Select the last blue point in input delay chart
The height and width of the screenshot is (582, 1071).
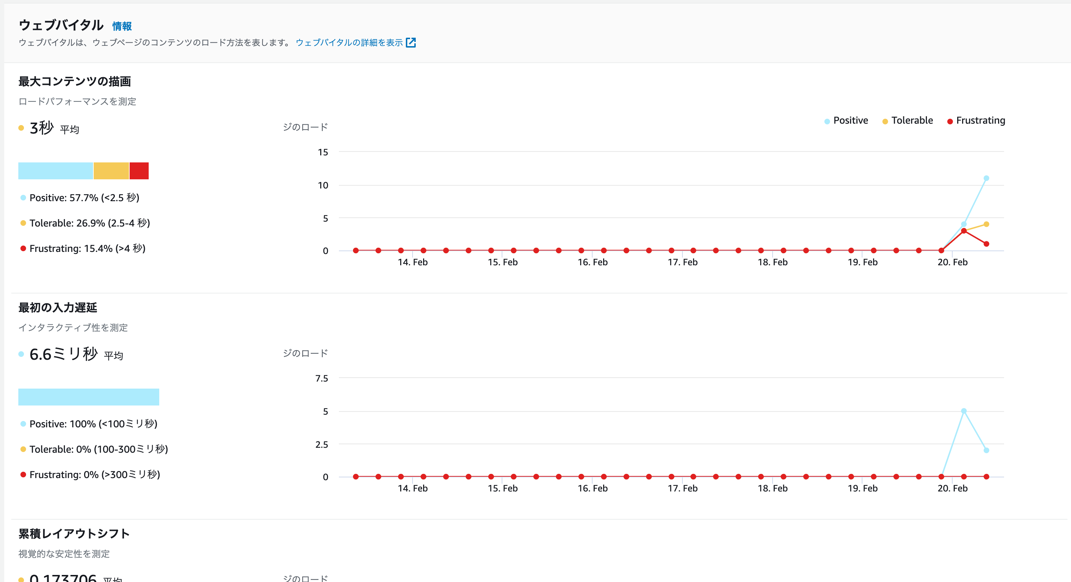tap(986, 451)
